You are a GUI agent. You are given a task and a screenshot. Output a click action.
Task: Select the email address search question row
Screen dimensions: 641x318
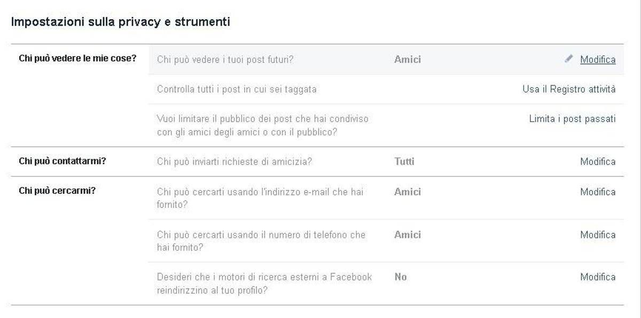pyautogui.click(x=386, y=198)
